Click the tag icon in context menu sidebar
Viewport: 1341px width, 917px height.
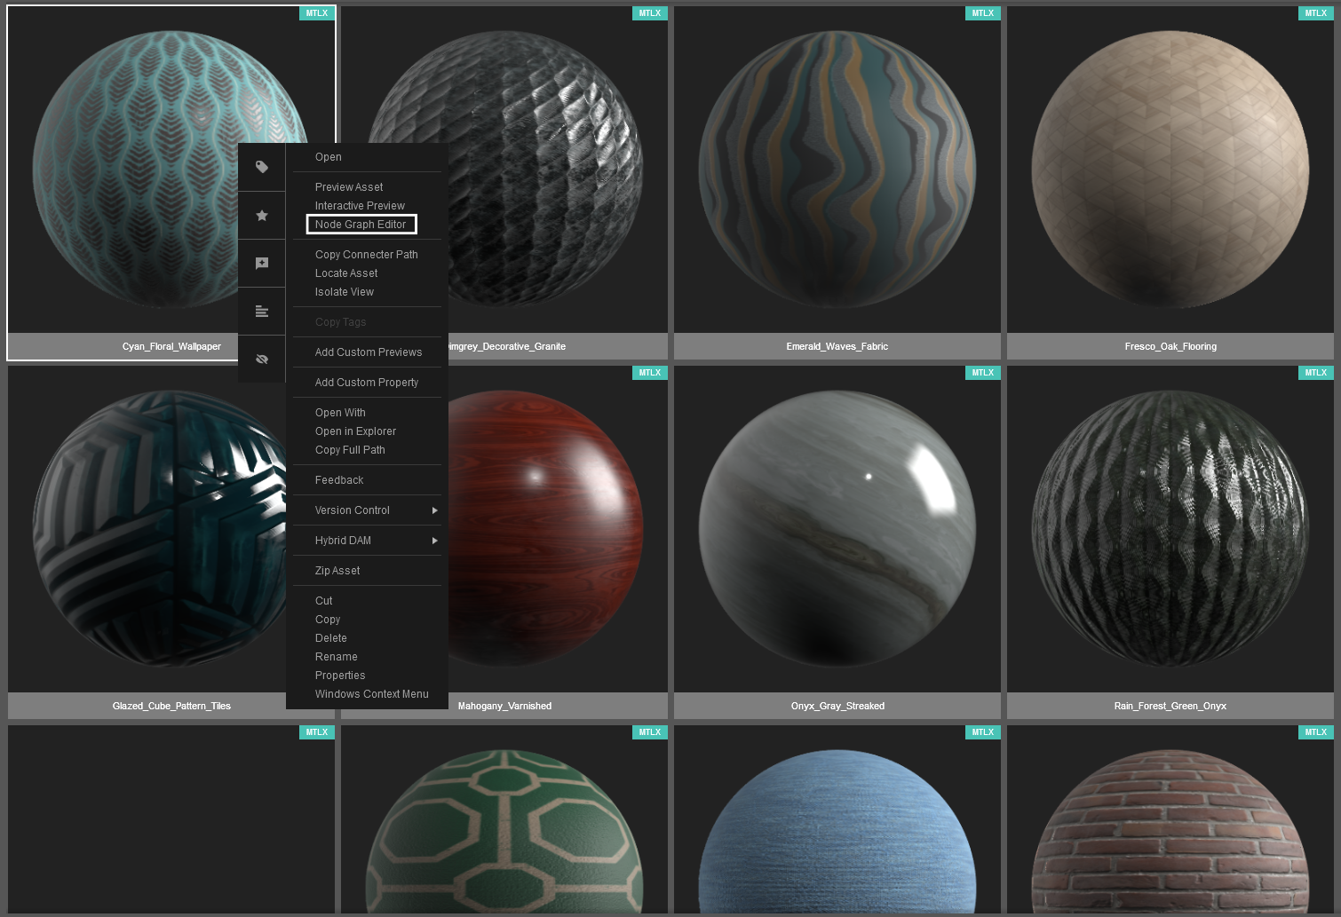tap(262, 167)
